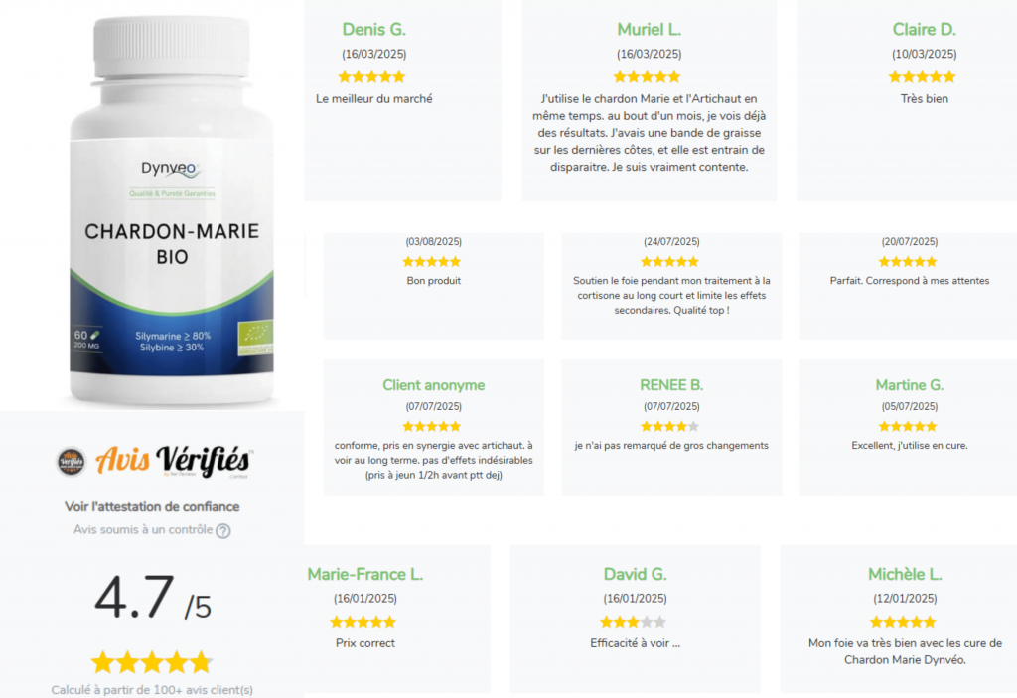Click the 4.7 /5 overall score
Screen dimensions: 1017x698
click(153, 597)
